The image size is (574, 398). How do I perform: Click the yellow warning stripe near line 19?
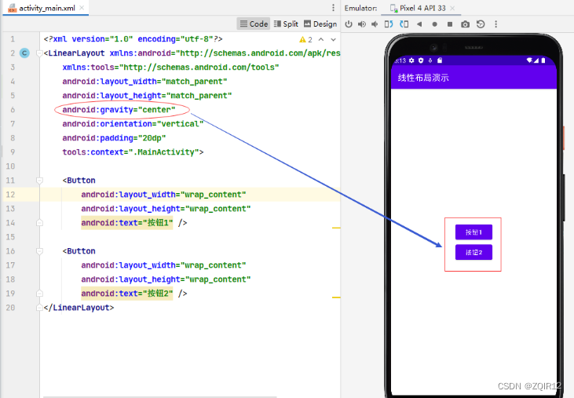click(336, 298)
